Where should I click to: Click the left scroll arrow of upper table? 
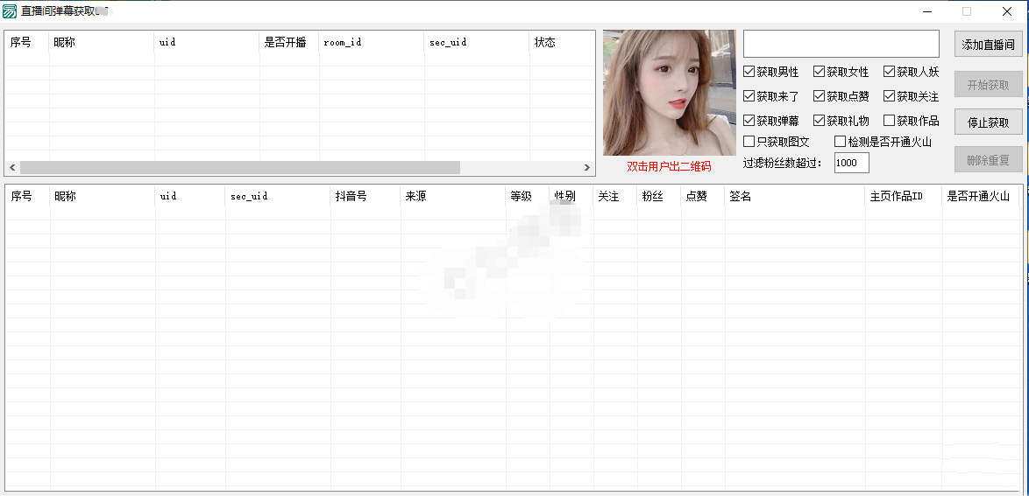pos(12,167)
